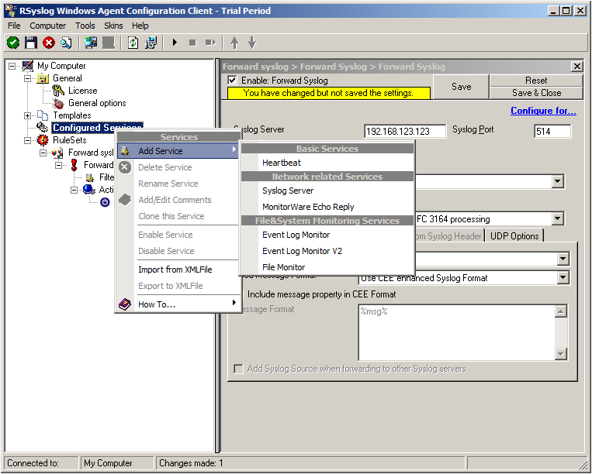Click the connect to computer toolbar icon
This screenshot has height=474, width=592.
[x=91, y=43]
